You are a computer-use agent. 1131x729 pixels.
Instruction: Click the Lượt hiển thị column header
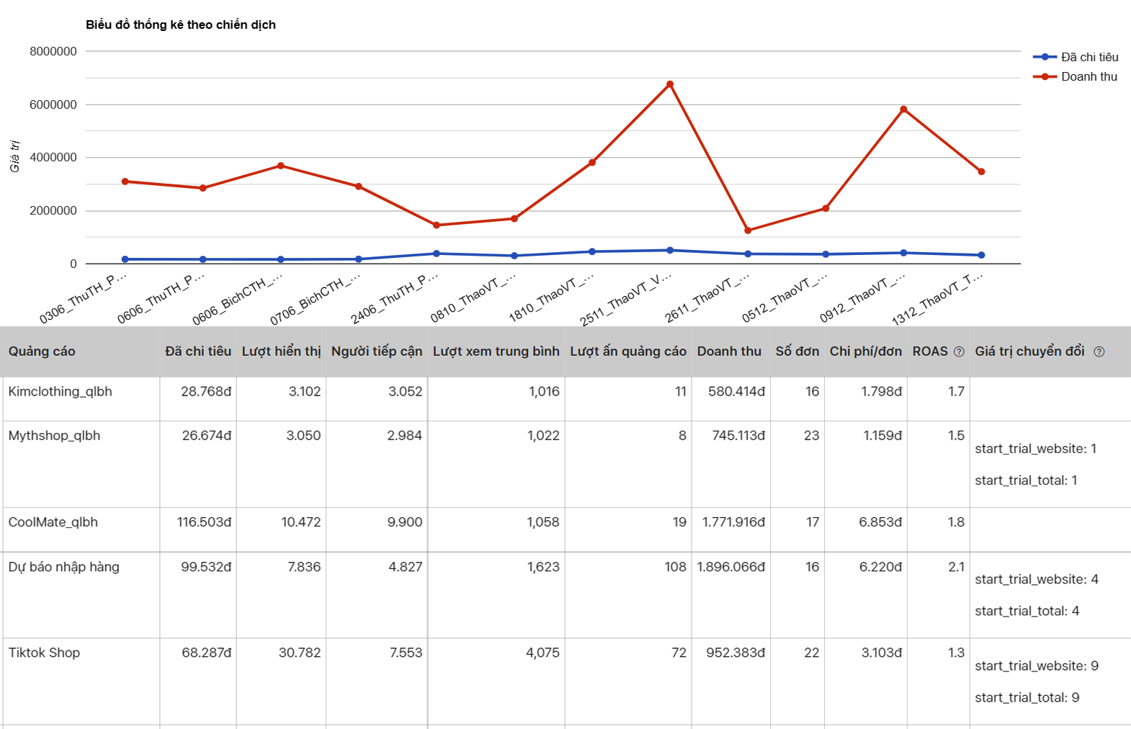coord(281,352)
